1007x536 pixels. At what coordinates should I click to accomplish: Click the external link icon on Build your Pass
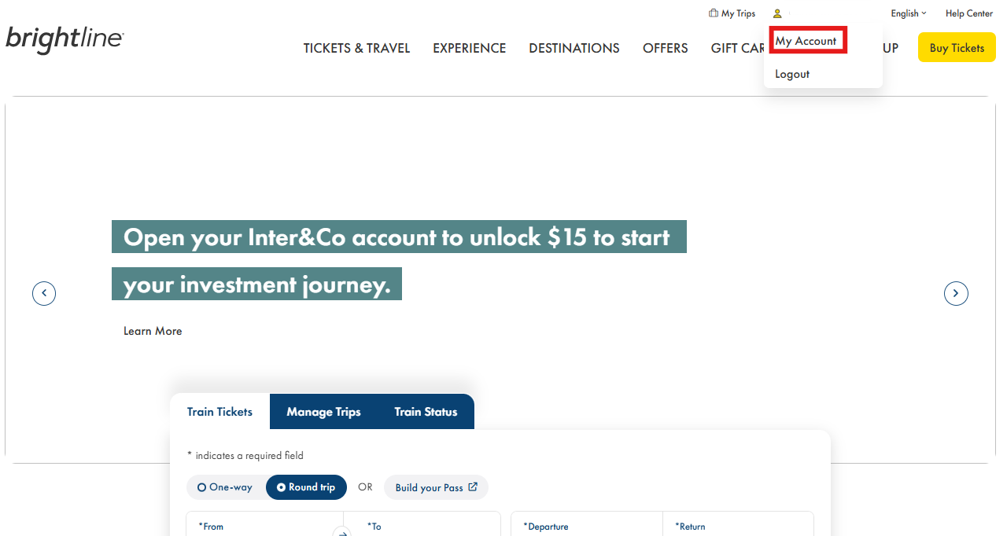(473, 486)
